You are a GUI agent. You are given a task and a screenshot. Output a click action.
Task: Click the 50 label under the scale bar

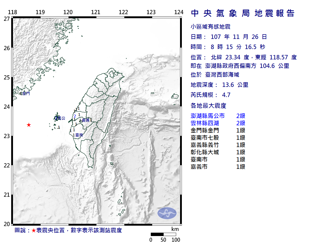coord(163,240)
